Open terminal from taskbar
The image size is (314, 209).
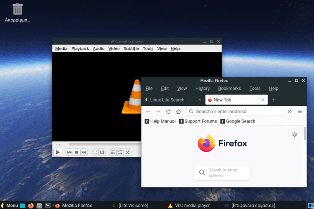[48, 205]
